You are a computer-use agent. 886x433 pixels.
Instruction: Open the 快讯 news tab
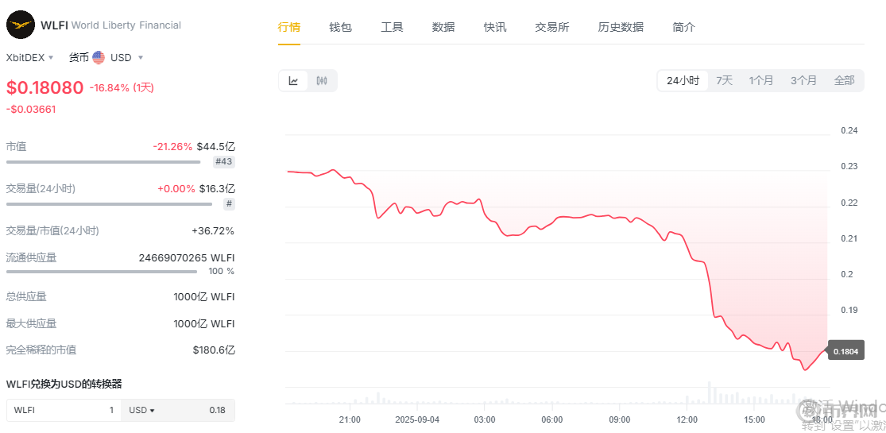click(x=495, y=27)
